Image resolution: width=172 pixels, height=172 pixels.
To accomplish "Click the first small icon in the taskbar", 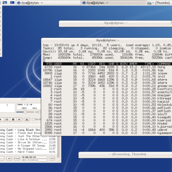I will 5,3.
